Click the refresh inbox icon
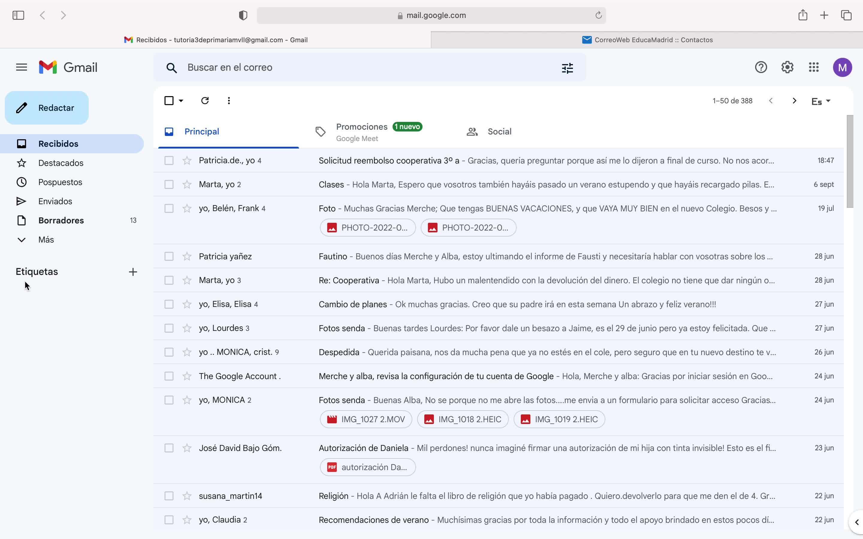 coord(205,101)
